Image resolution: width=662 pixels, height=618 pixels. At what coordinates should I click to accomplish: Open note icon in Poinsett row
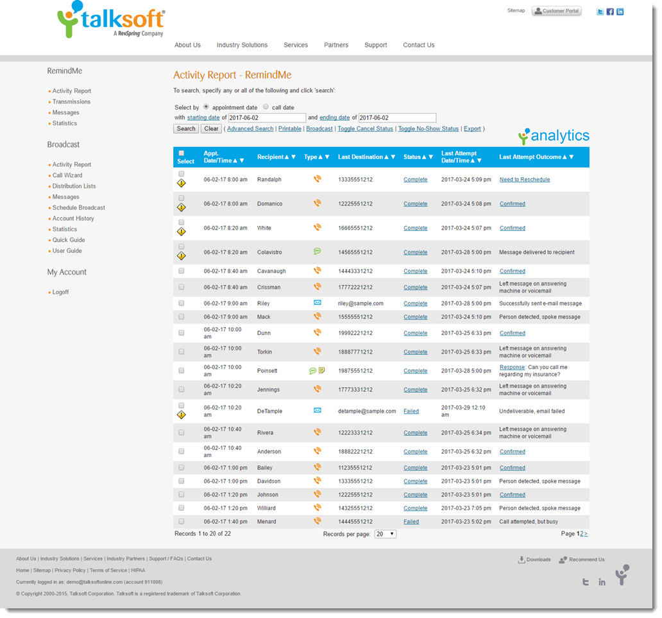pos(321,370)
